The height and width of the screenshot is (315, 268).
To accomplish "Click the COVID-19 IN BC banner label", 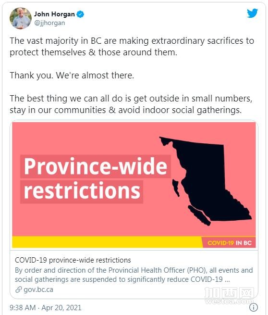I will click(x=230, y=243).
